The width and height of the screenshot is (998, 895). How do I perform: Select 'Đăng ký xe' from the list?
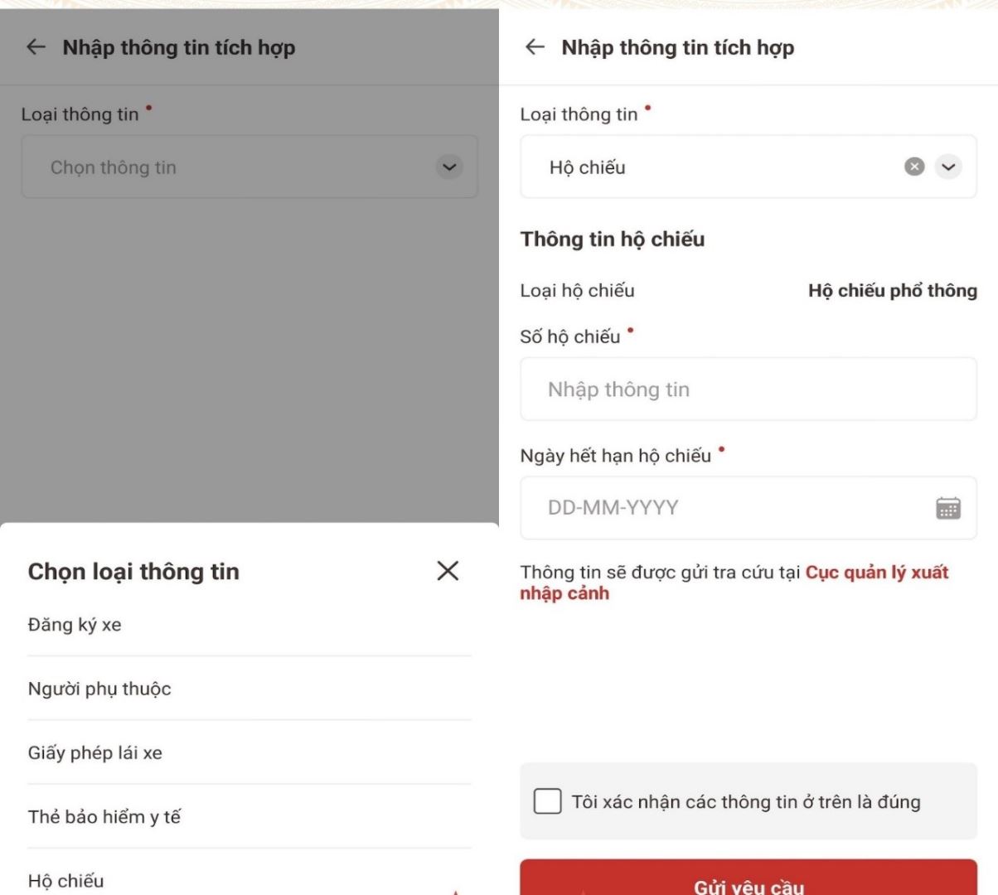point(75,625)
